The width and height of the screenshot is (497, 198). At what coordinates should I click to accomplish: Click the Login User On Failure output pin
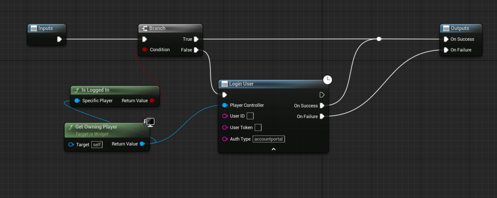tap(322, 117)
